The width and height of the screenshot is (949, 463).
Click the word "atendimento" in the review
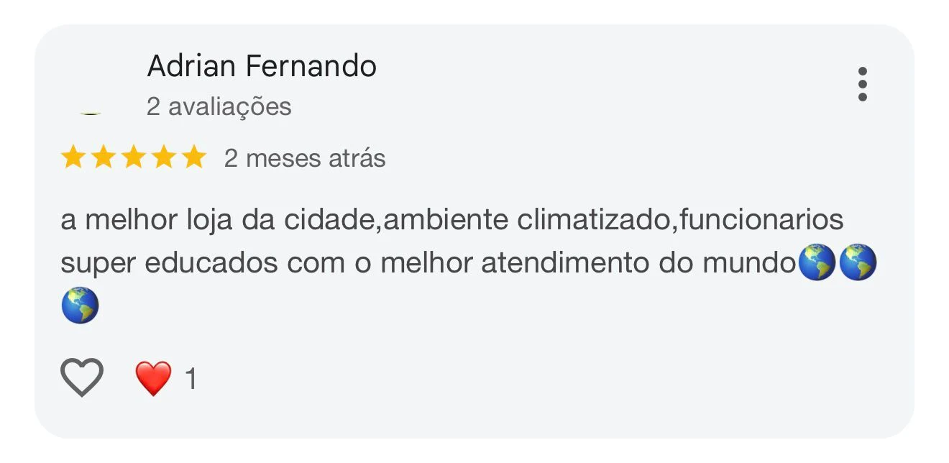[x=566, y=264]
